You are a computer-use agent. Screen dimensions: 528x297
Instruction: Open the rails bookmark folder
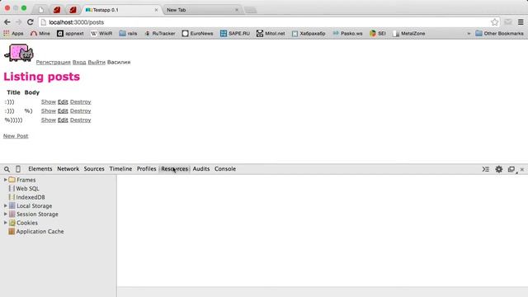tap(128, 33)
